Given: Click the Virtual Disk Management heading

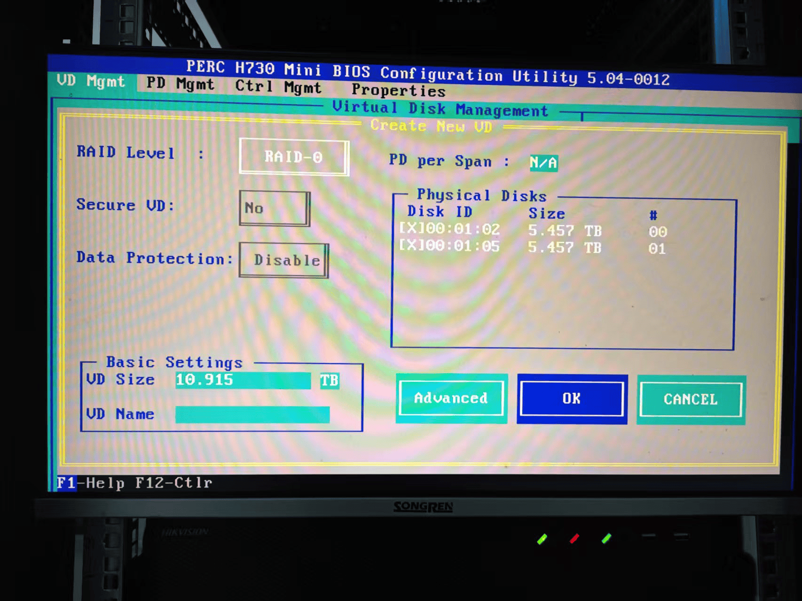Looking at the screenshot, I should click(x=440, y=109).
